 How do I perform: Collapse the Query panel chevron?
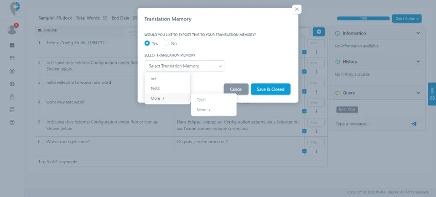click(418, 93)
